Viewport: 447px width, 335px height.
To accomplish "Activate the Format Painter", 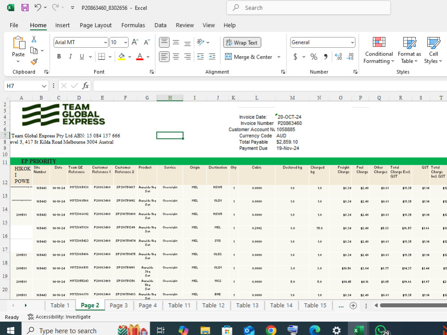I will pyautogui.click(x=34, y=62).
